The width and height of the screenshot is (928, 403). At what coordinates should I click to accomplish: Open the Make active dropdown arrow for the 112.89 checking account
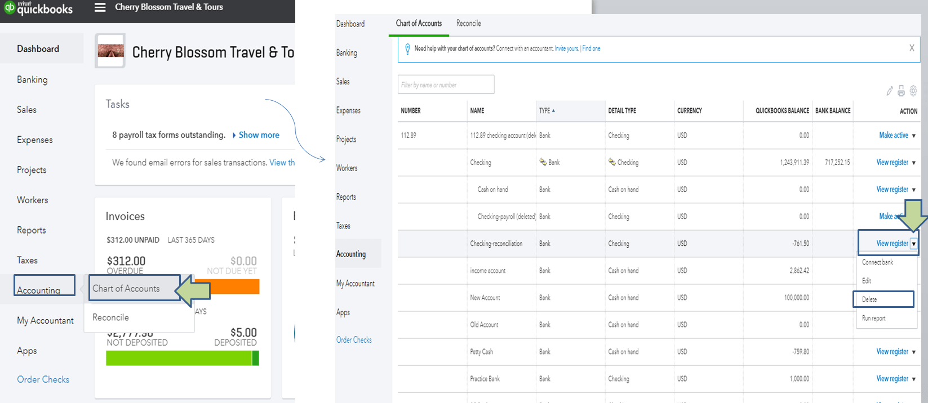click(x=913, y=136)
